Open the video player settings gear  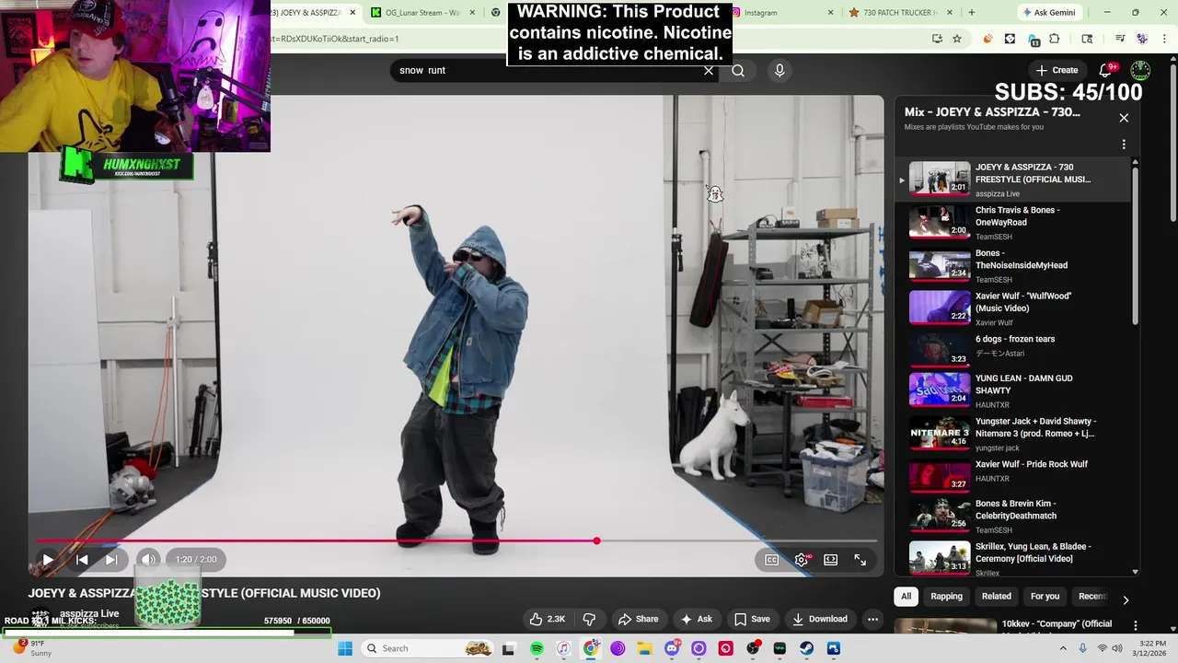pyautogui.click(x=802, y=559)
